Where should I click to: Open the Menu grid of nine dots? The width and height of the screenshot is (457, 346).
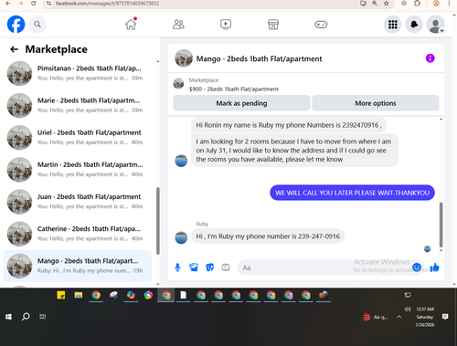[x=393, y=25]
